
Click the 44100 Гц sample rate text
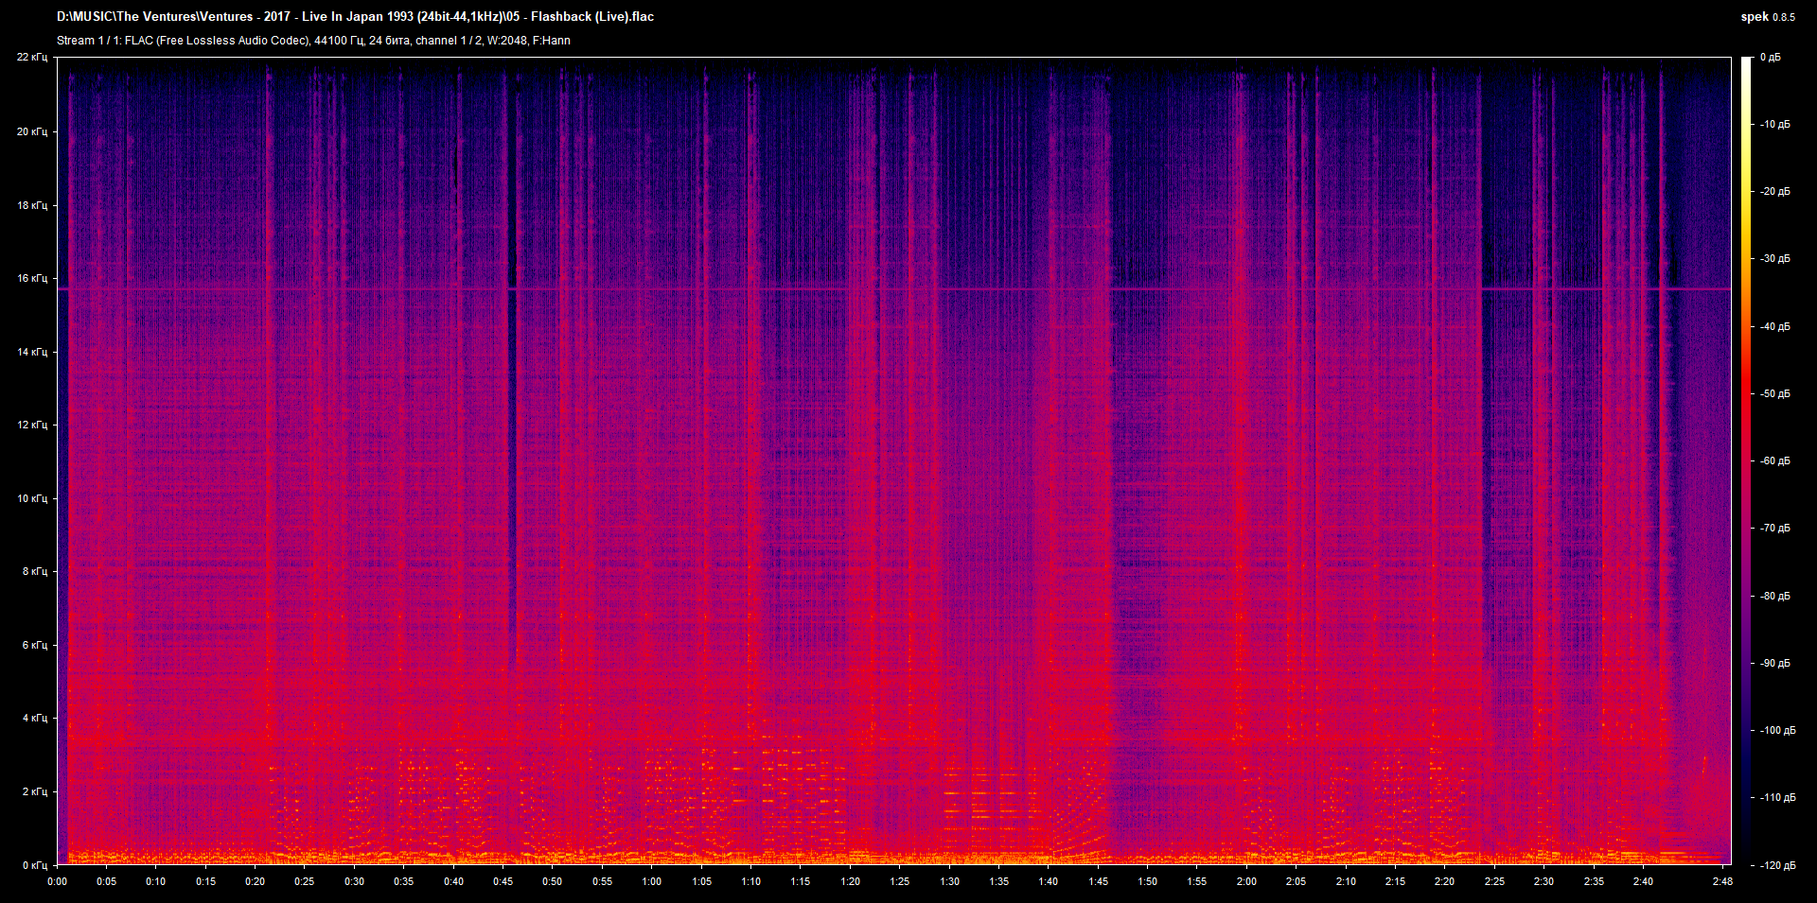[336, 41]
